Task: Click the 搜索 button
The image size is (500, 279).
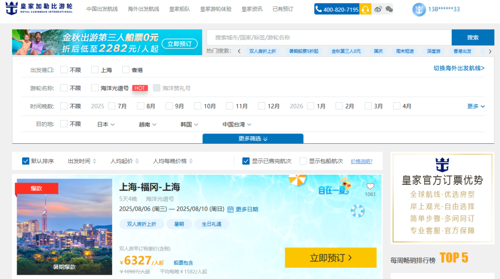Action: (473, 38)
